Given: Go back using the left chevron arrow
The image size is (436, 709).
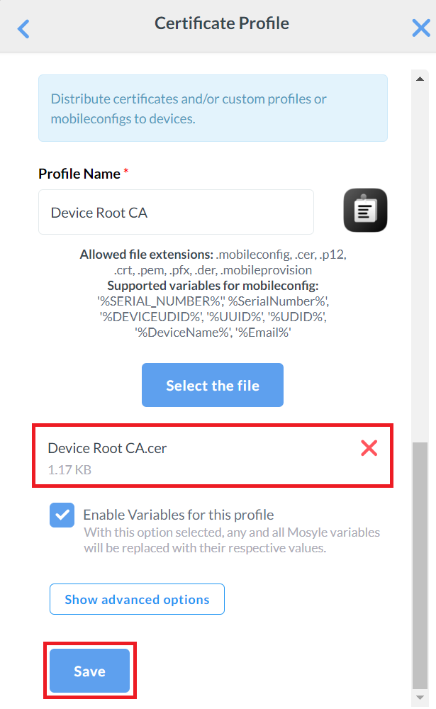Looking at the screenshot, I should [23, 28].
